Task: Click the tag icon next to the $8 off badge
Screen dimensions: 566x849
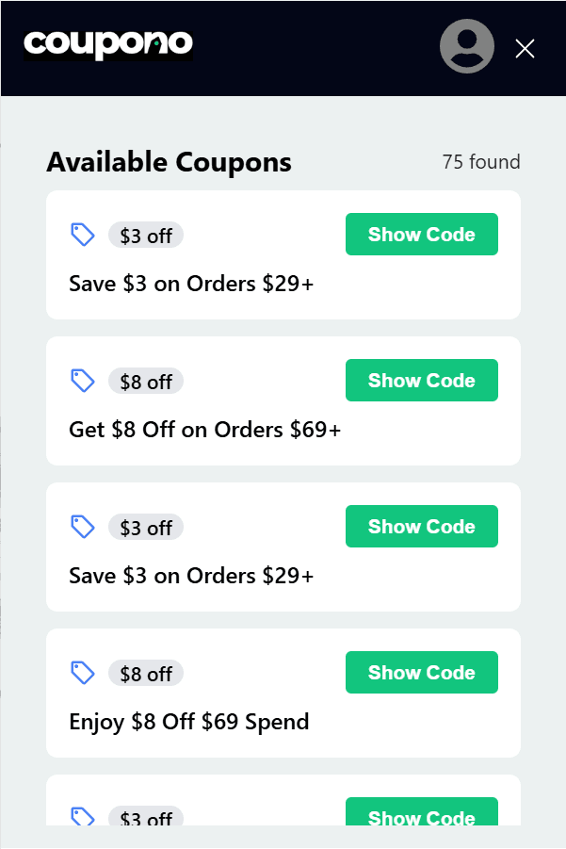Action: [x=82, y=380]
